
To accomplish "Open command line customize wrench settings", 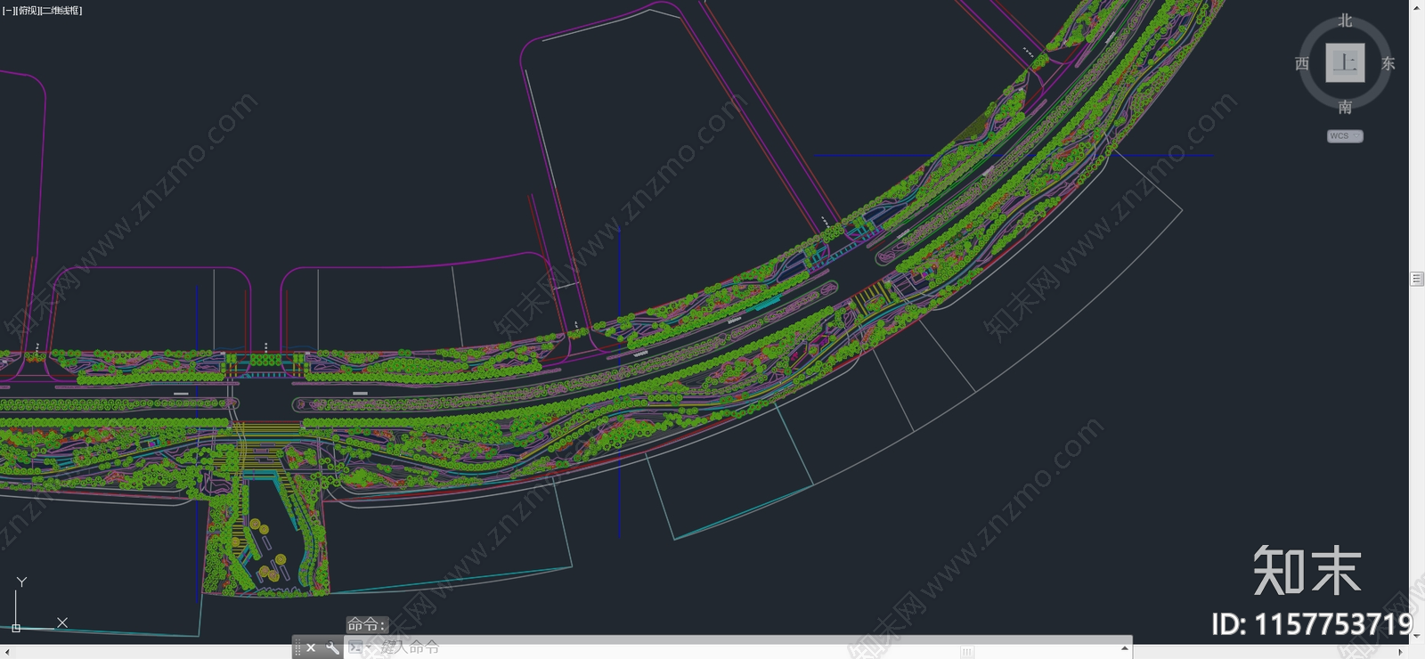I will [331, 647].
